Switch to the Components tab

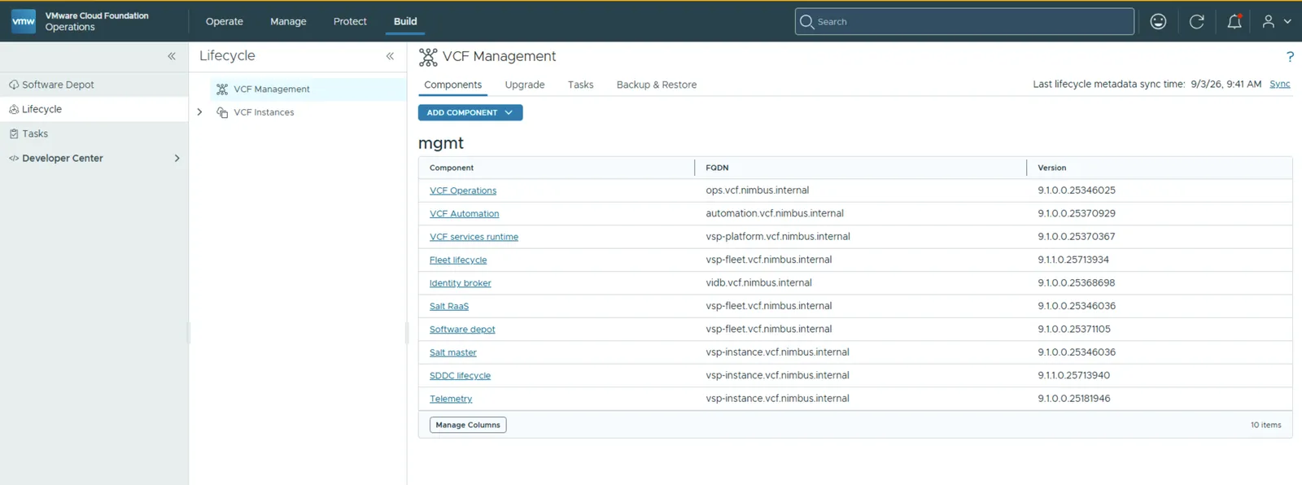point(452,85)
